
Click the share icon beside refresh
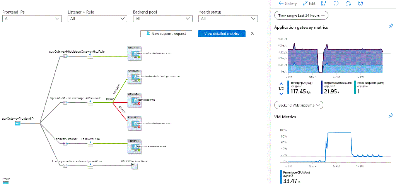click(348, 3)
